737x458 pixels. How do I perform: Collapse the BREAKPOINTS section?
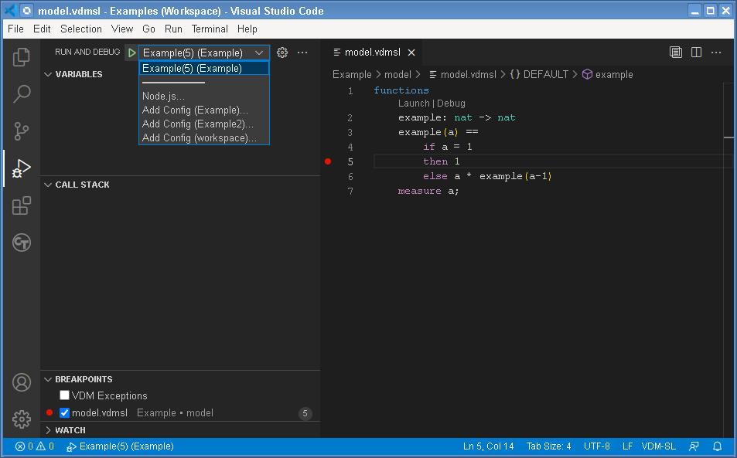tap(48, 379)
